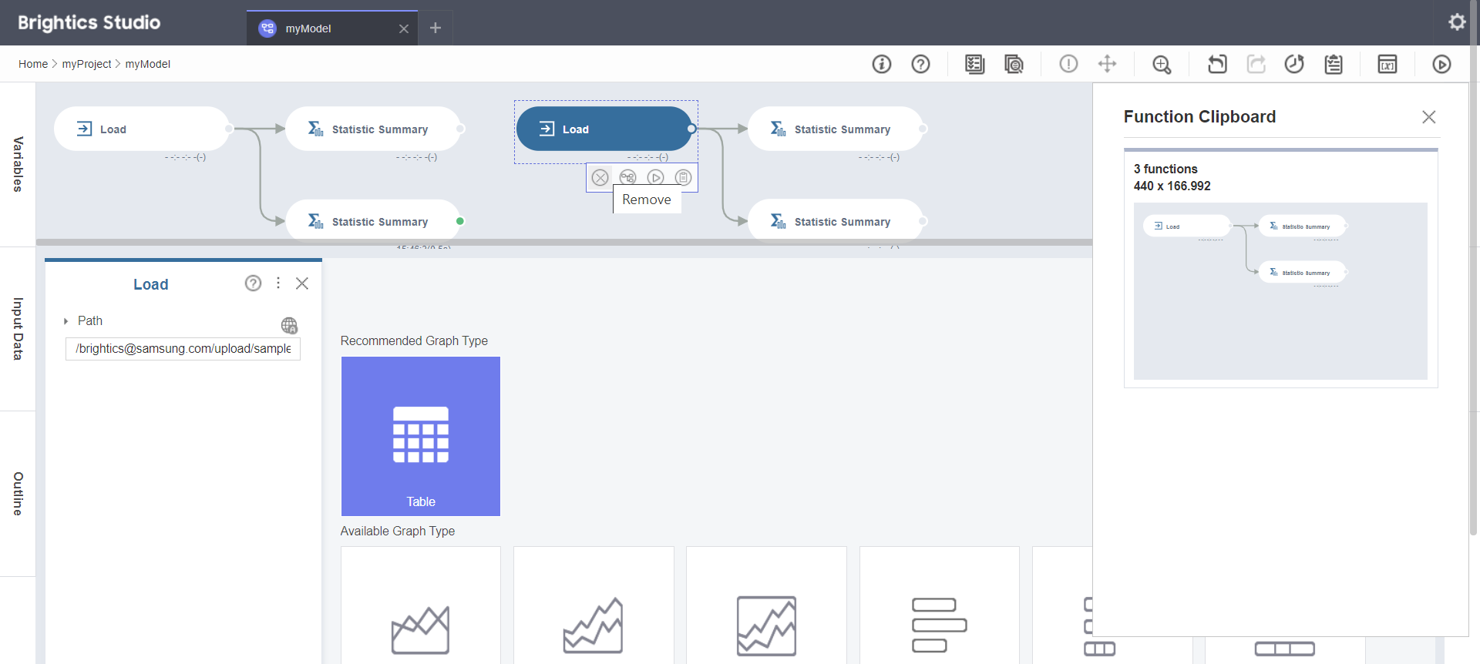Click the '440 x 166.992' size text
The width and height of the screenshot is (1480, 664).
pyautogui.click(x=1172, y=186)
